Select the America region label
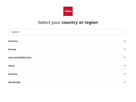This screenshot has height=102, width=136. click(13, 41)
